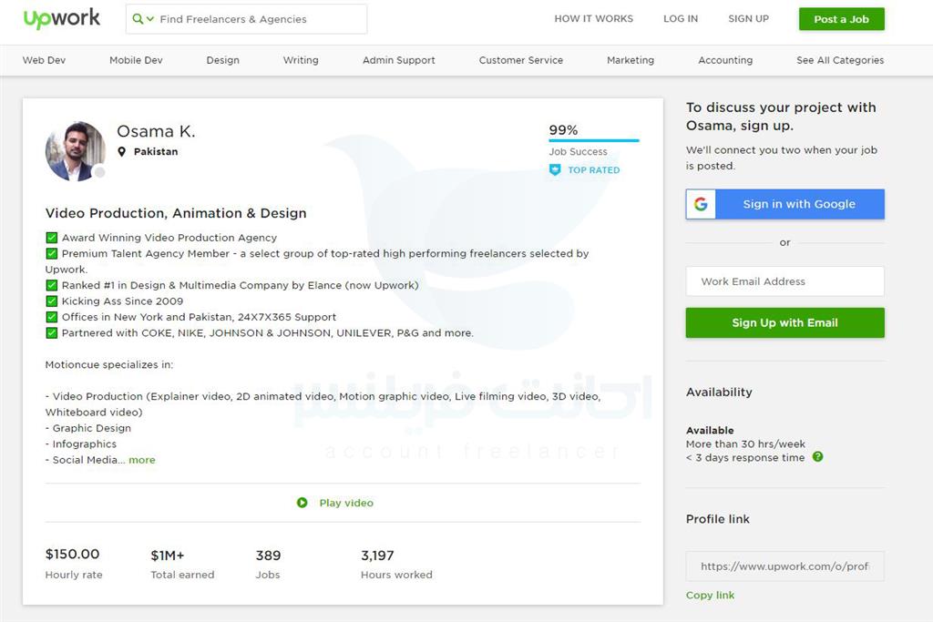Screen dimensions: 933x622
Task: Click the green check icon beside Partnered with COKE
Action: pos(52,333)
